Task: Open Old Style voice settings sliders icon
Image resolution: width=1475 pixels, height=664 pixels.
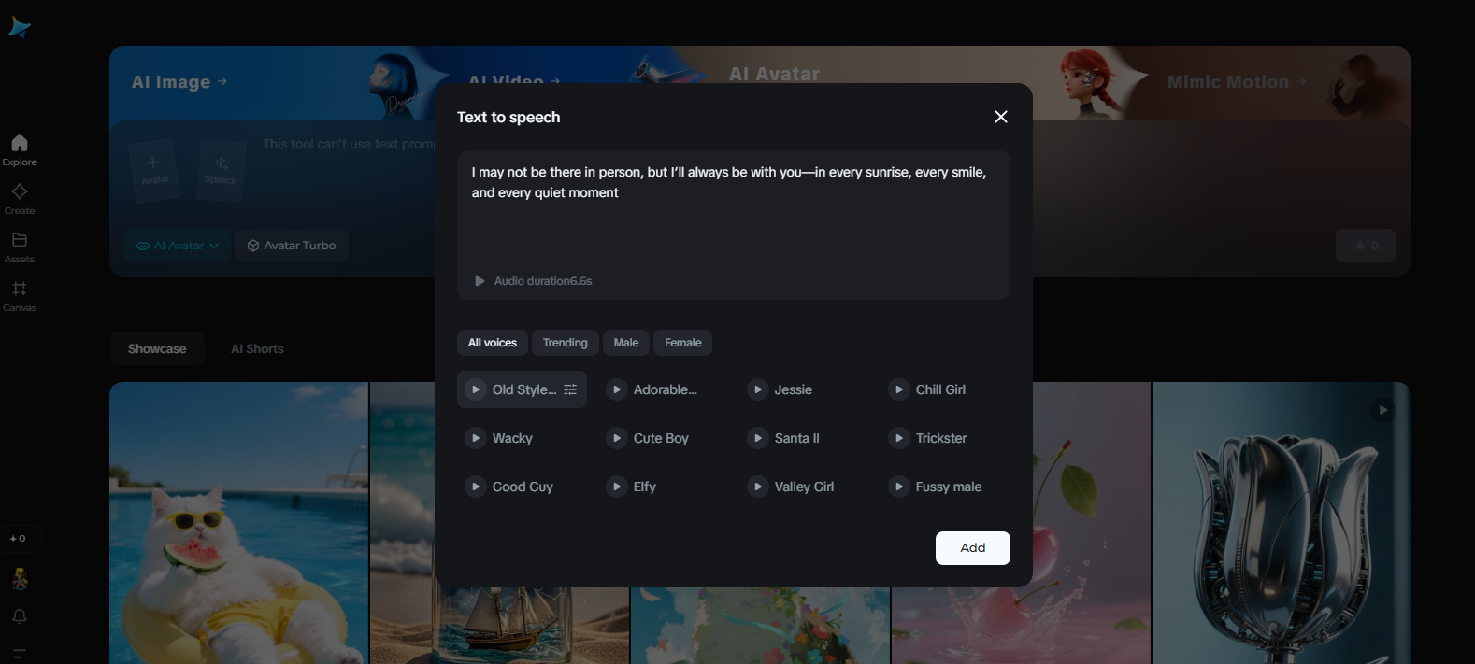Action: pos(570,389)
